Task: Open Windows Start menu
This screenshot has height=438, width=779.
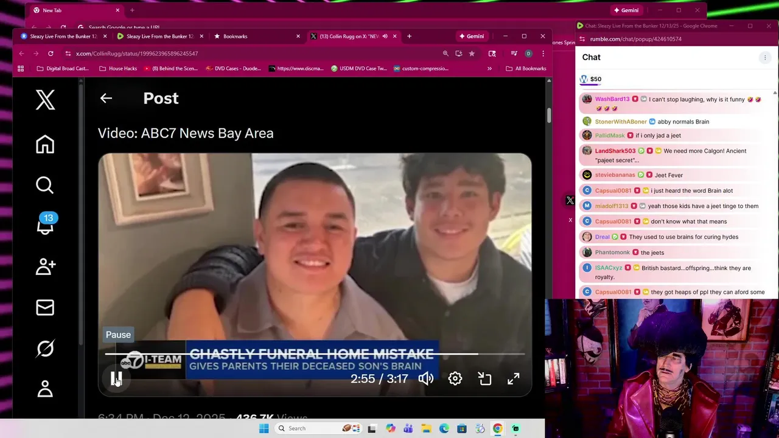Action: tap(264, 428)
